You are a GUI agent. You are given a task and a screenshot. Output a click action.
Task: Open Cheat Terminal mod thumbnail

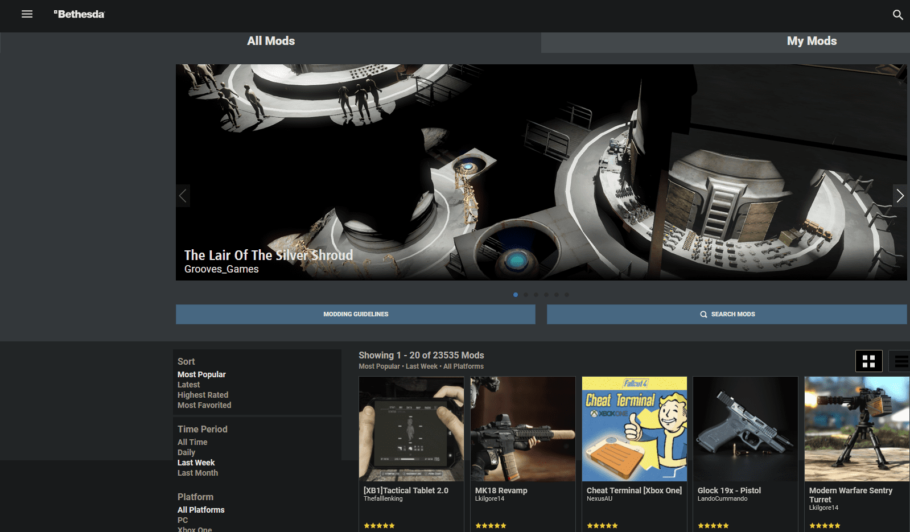[x=635, y=429]
